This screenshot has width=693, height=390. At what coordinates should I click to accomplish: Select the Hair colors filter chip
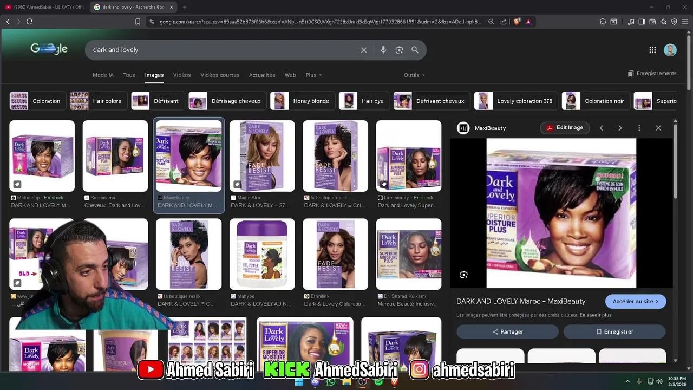[98, 101]
